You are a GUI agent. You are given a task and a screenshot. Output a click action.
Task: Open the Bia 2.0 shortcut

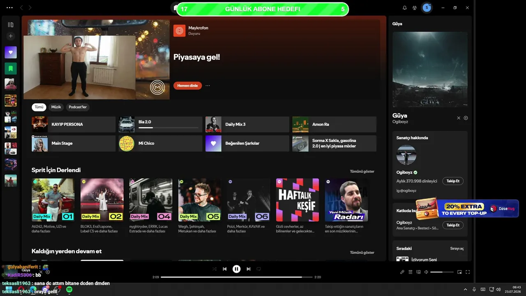pos(160,124)
